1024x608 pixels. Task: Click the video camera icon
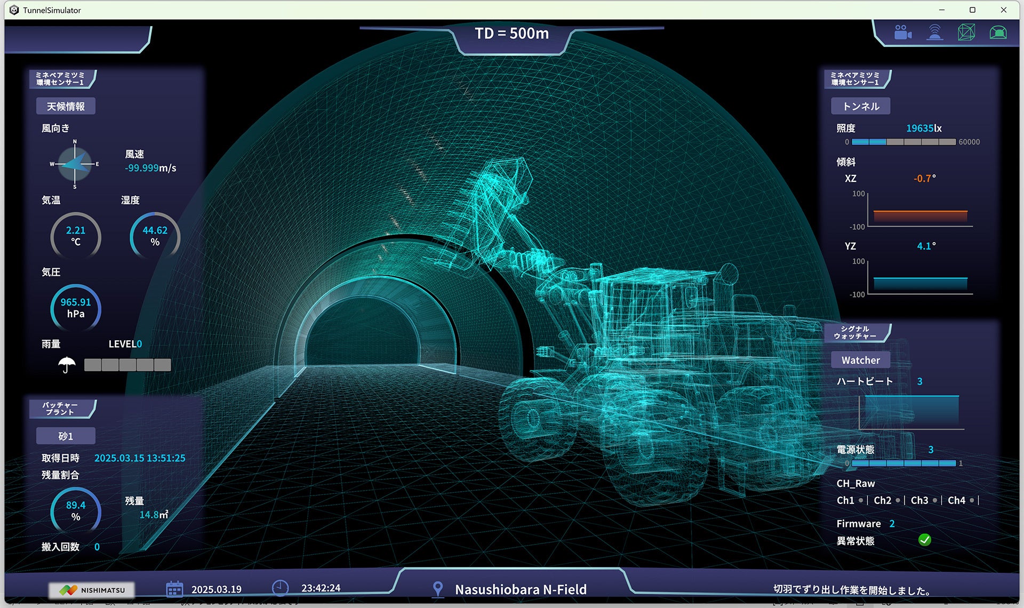902,33
